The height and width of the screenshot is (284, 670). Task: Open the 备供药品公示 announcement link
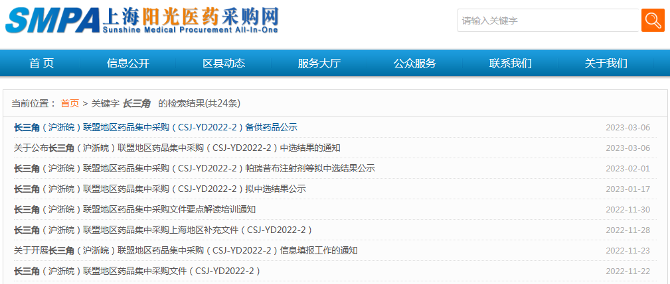[x=155, y=127]
